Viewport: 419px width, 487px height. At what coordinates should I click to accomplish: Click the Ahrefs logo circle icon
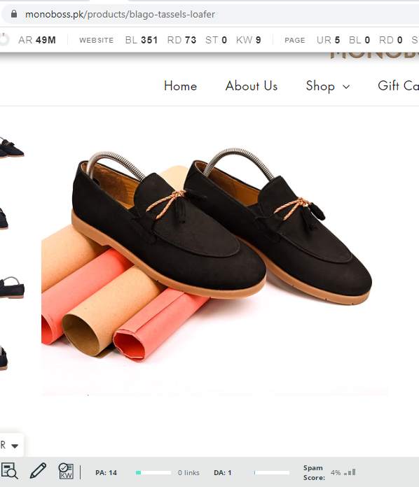click(x=4, y=40)
